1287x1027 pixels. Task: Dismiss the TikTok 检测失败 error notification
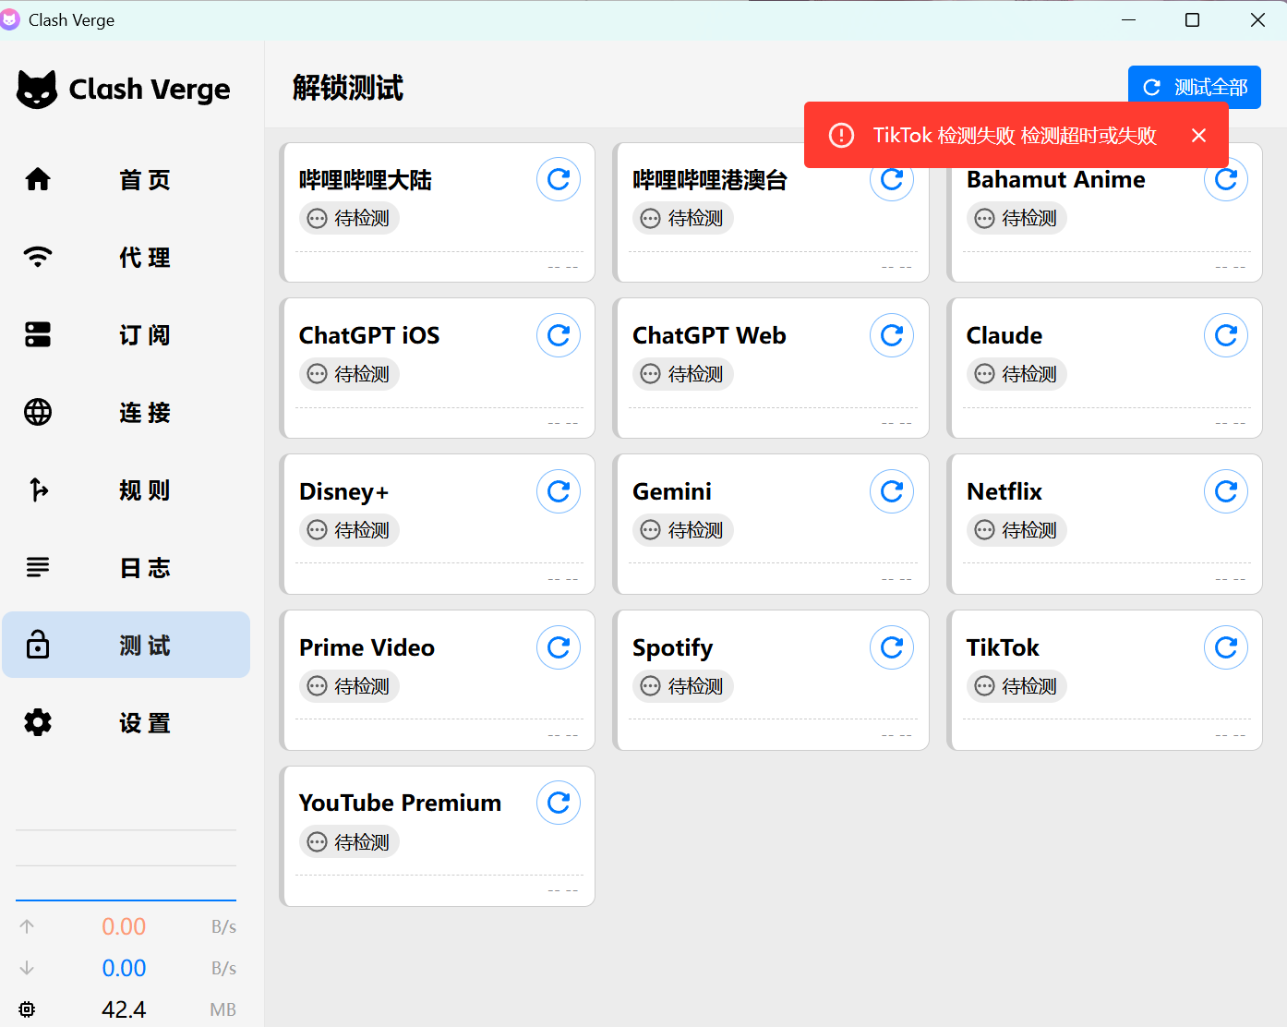click(x=1198, y=136)
